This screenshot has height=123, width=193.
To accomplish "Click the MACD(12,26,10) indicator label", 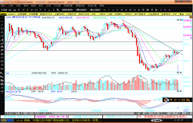I will tap(13, 92).
